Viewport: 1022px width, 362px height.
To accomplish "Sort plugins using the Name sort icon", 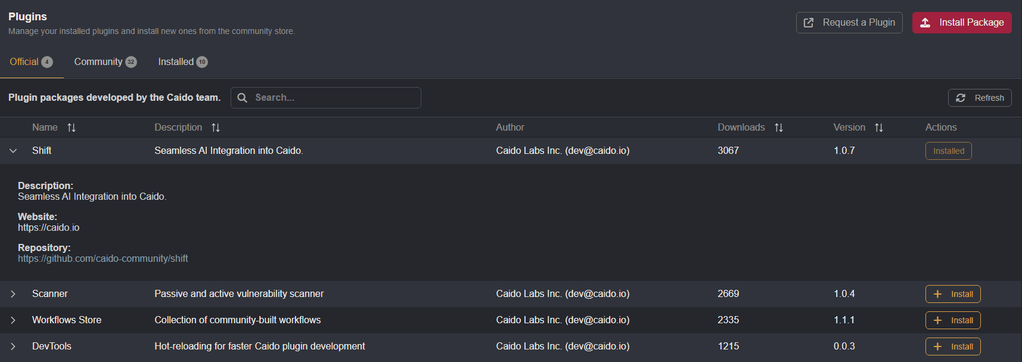I will tap(72, 127).
